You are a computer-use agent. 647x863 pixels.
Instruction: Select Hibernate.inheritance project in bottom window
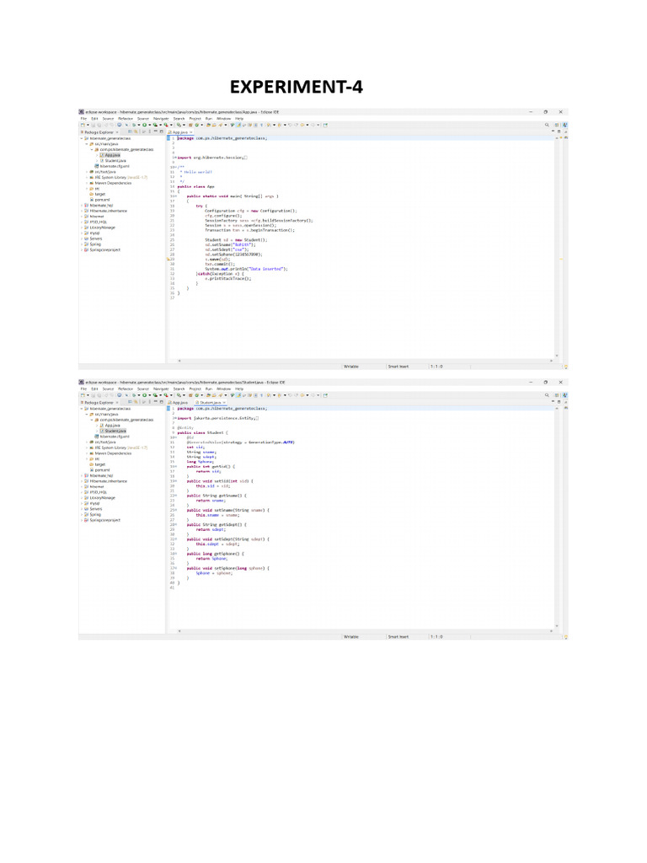point(107,481)
